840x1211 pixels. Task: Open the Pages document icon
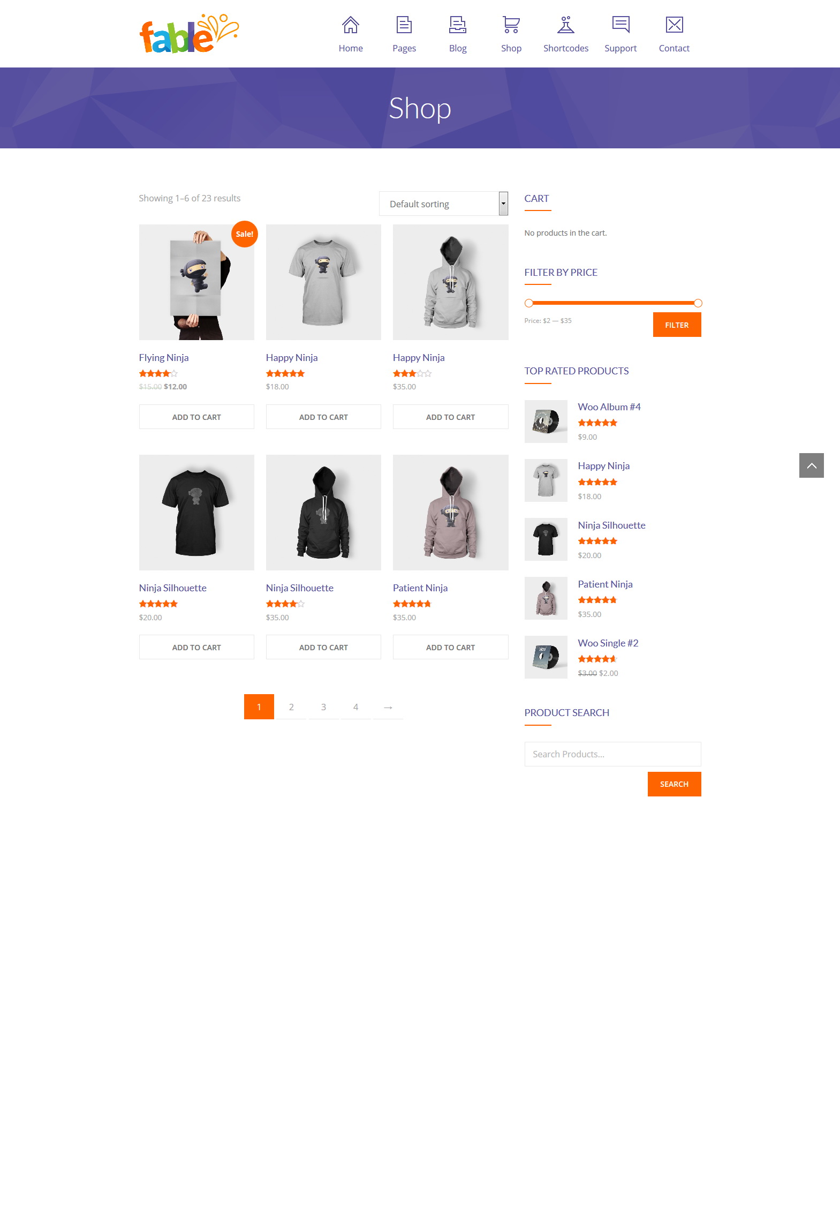(404, 25)
